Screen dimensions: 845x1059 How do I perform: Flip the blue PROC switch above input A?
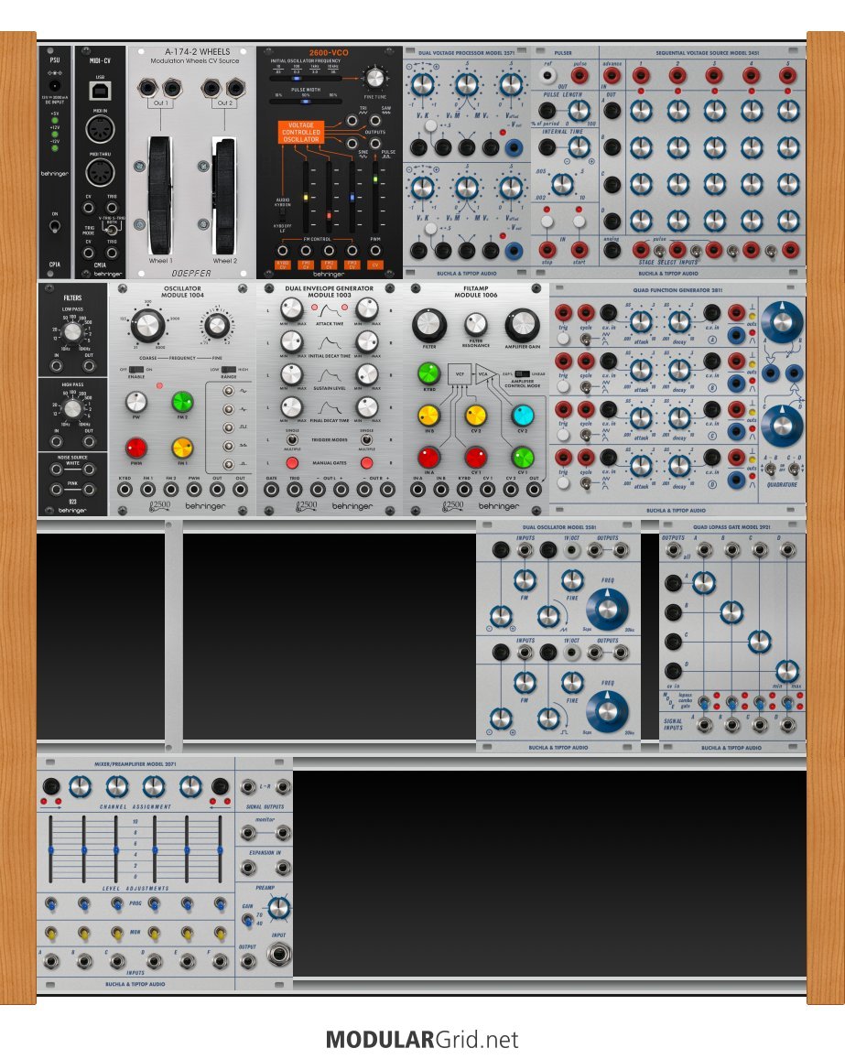pos(51,903)
